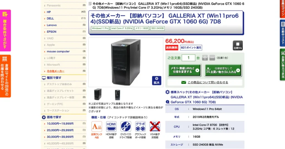Filter by EPSON manufacturer
The image size is (285, 149).
pyautogui.click(x=51, y=32)
